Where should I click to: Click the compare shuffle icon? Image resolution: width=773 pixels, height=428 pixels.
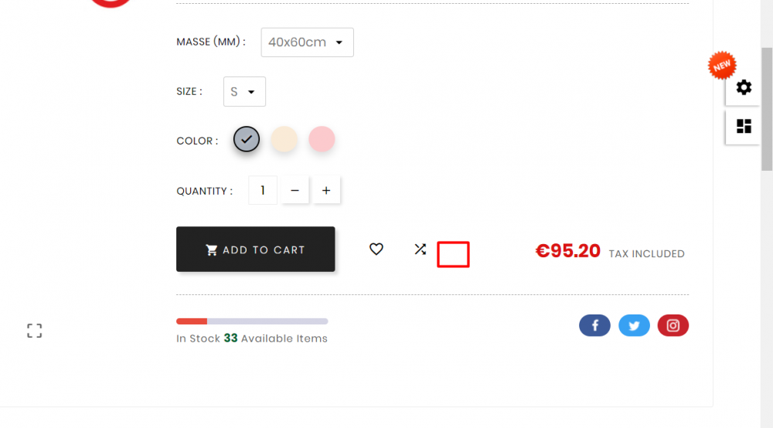[420, 250]
